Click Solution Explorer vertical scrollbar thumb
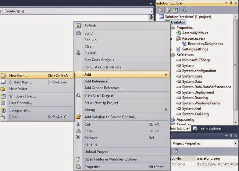Image resolution: width=239 pixels, height=171 pixels. [x=235, y=65]
